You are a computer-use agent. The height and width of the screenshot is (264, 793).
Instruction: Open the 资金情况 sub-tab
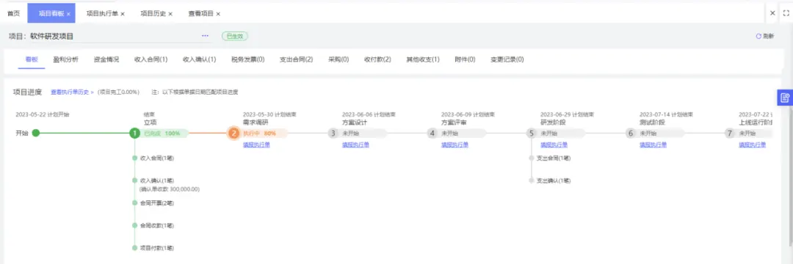pyautogui.click(x=106, y=59)
